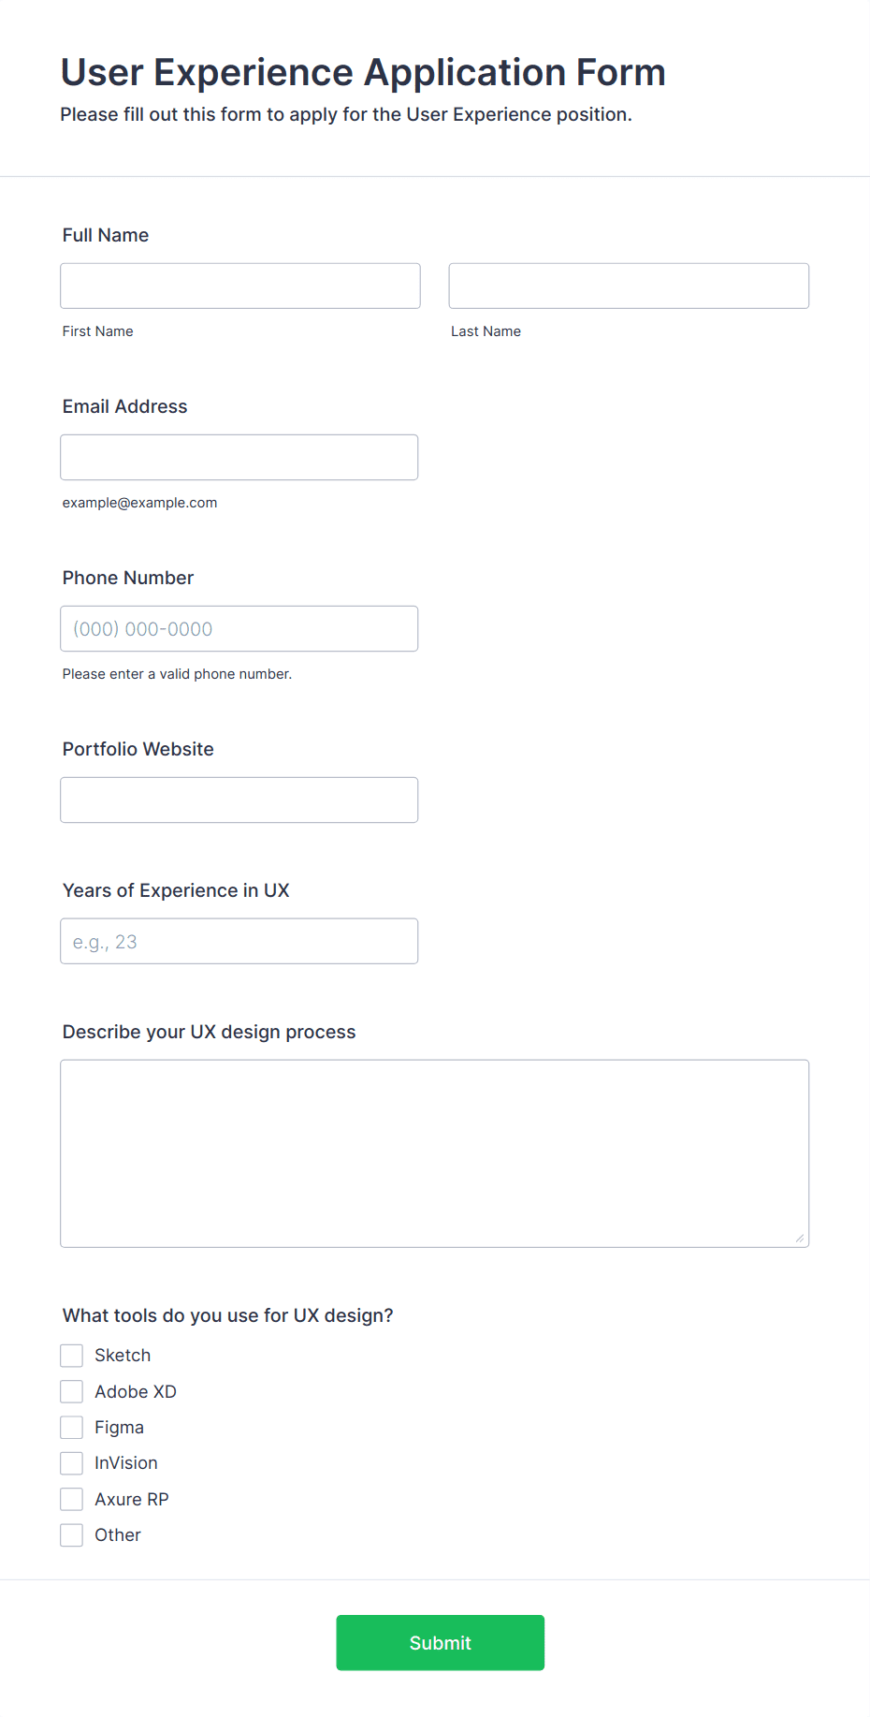Click the Full Name label

(x=106, y=235)
